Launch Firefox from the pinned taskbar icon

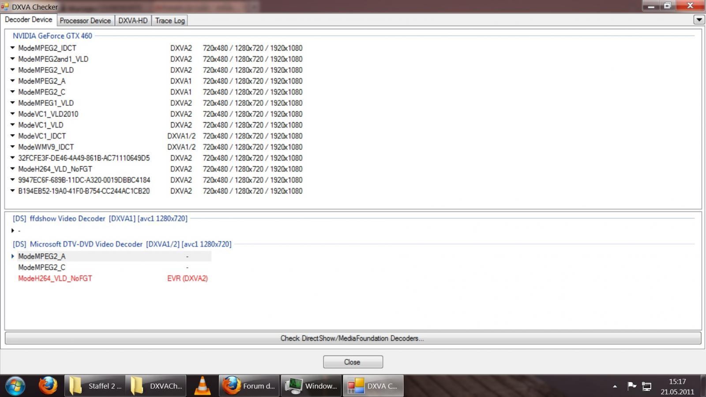coord(48,386)
